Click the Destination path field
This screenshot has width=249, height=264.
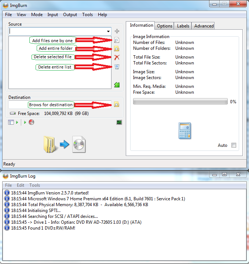click(60, 105)
